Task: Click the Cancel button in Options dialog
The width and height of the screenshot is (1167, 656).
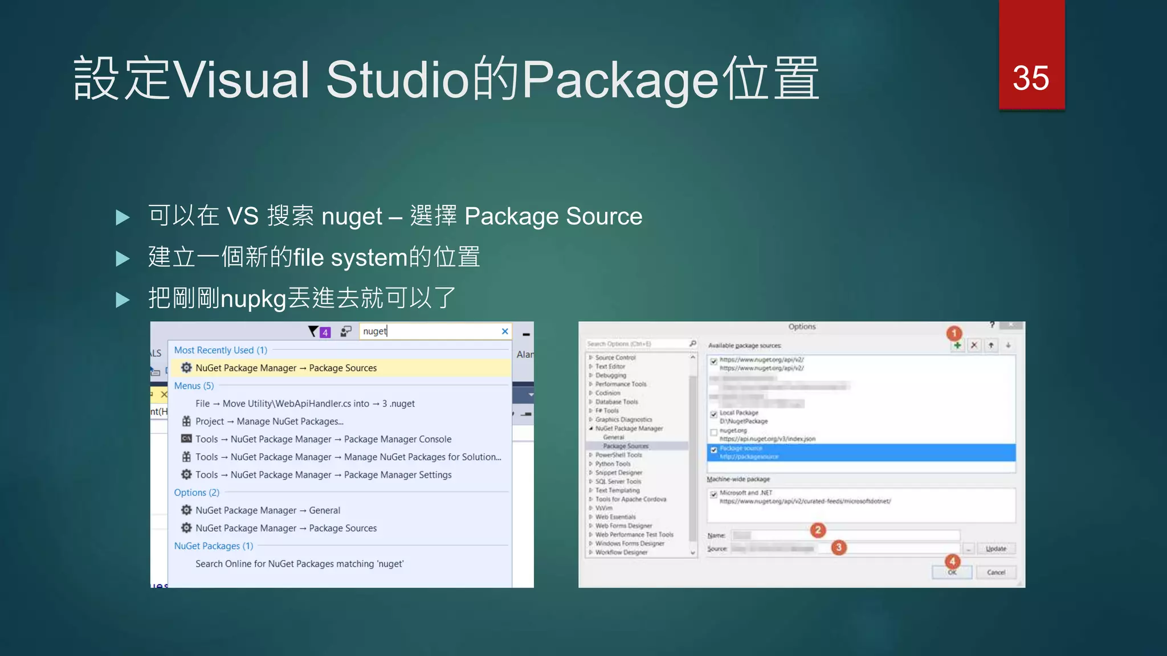Action: pos(996,572)
